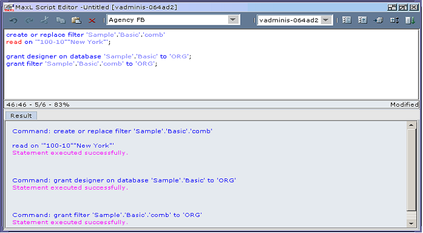Viewport: 423px width, 233px height.
Task: Click the maximize window button
Action: coord(403,7)
